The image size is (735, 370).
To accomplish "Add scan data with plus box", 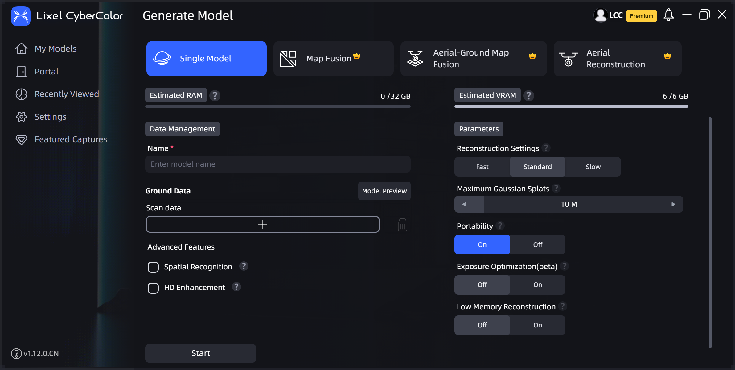I will (x=263, y=224).
